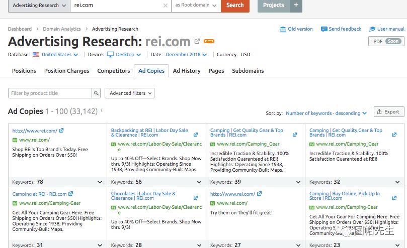Select the Ad Copies tab
The height and width of the screenshot is (248, 407).
pos(151,71)
